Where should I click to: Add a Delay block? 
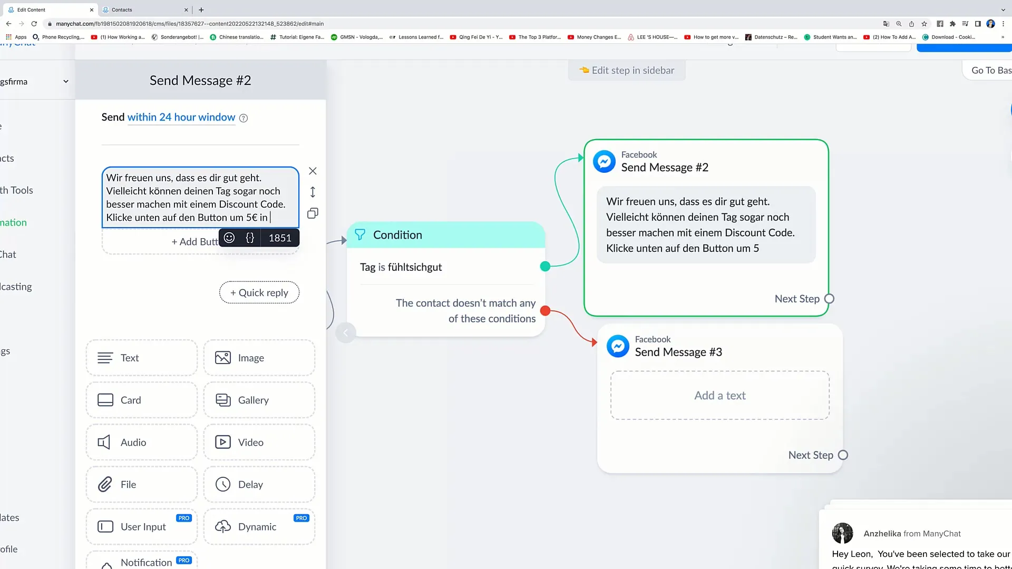[259, 484]
